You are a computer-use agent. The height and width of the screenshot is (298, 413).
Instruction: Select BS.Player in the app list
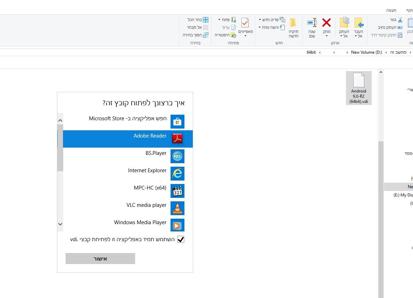click(x=128, y=156)
